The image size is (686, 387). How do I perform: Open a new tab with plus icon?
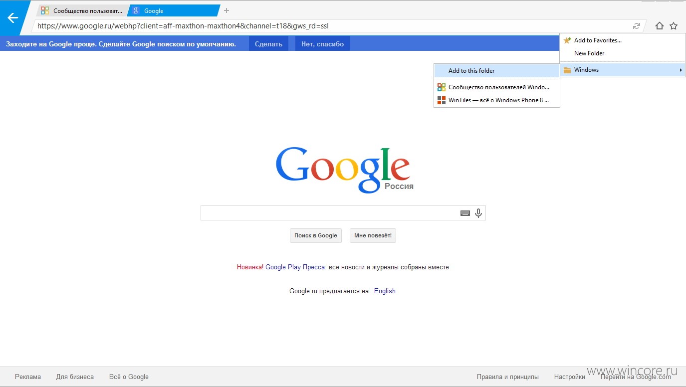(227, 10)
